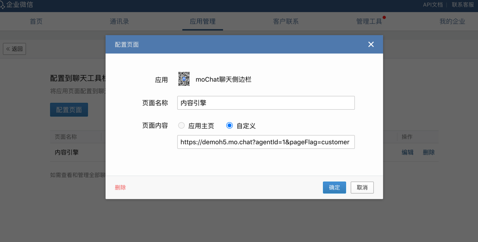Select the 应用主页 radio button

click(181, 125)
